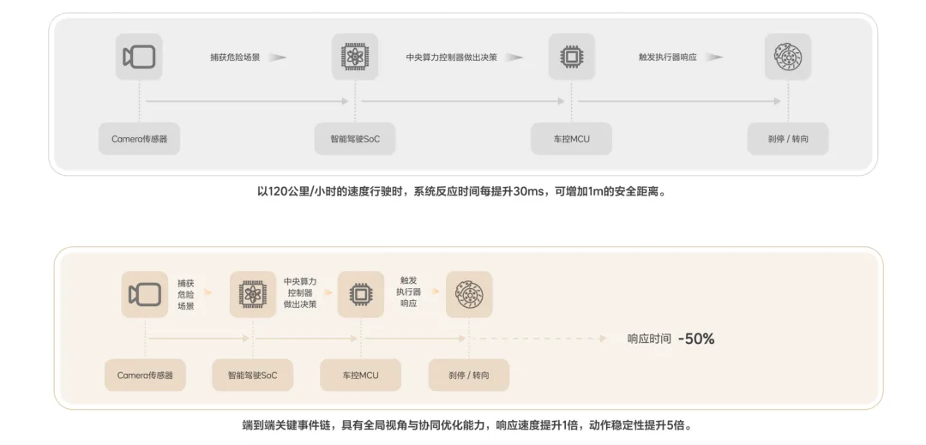Click the beige atom chip SoC icon
Viewport: 926px width, 445px height.
pyautogui.click(x=253, y=294)
